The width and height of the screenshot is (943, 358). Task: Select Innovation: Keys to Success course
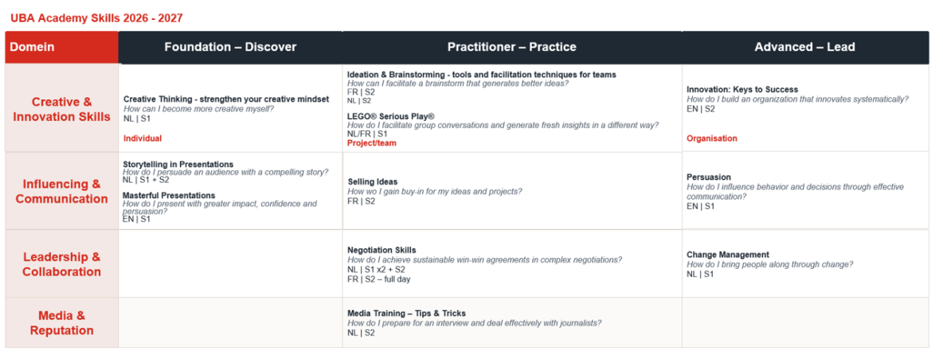(x=742, y=89)
